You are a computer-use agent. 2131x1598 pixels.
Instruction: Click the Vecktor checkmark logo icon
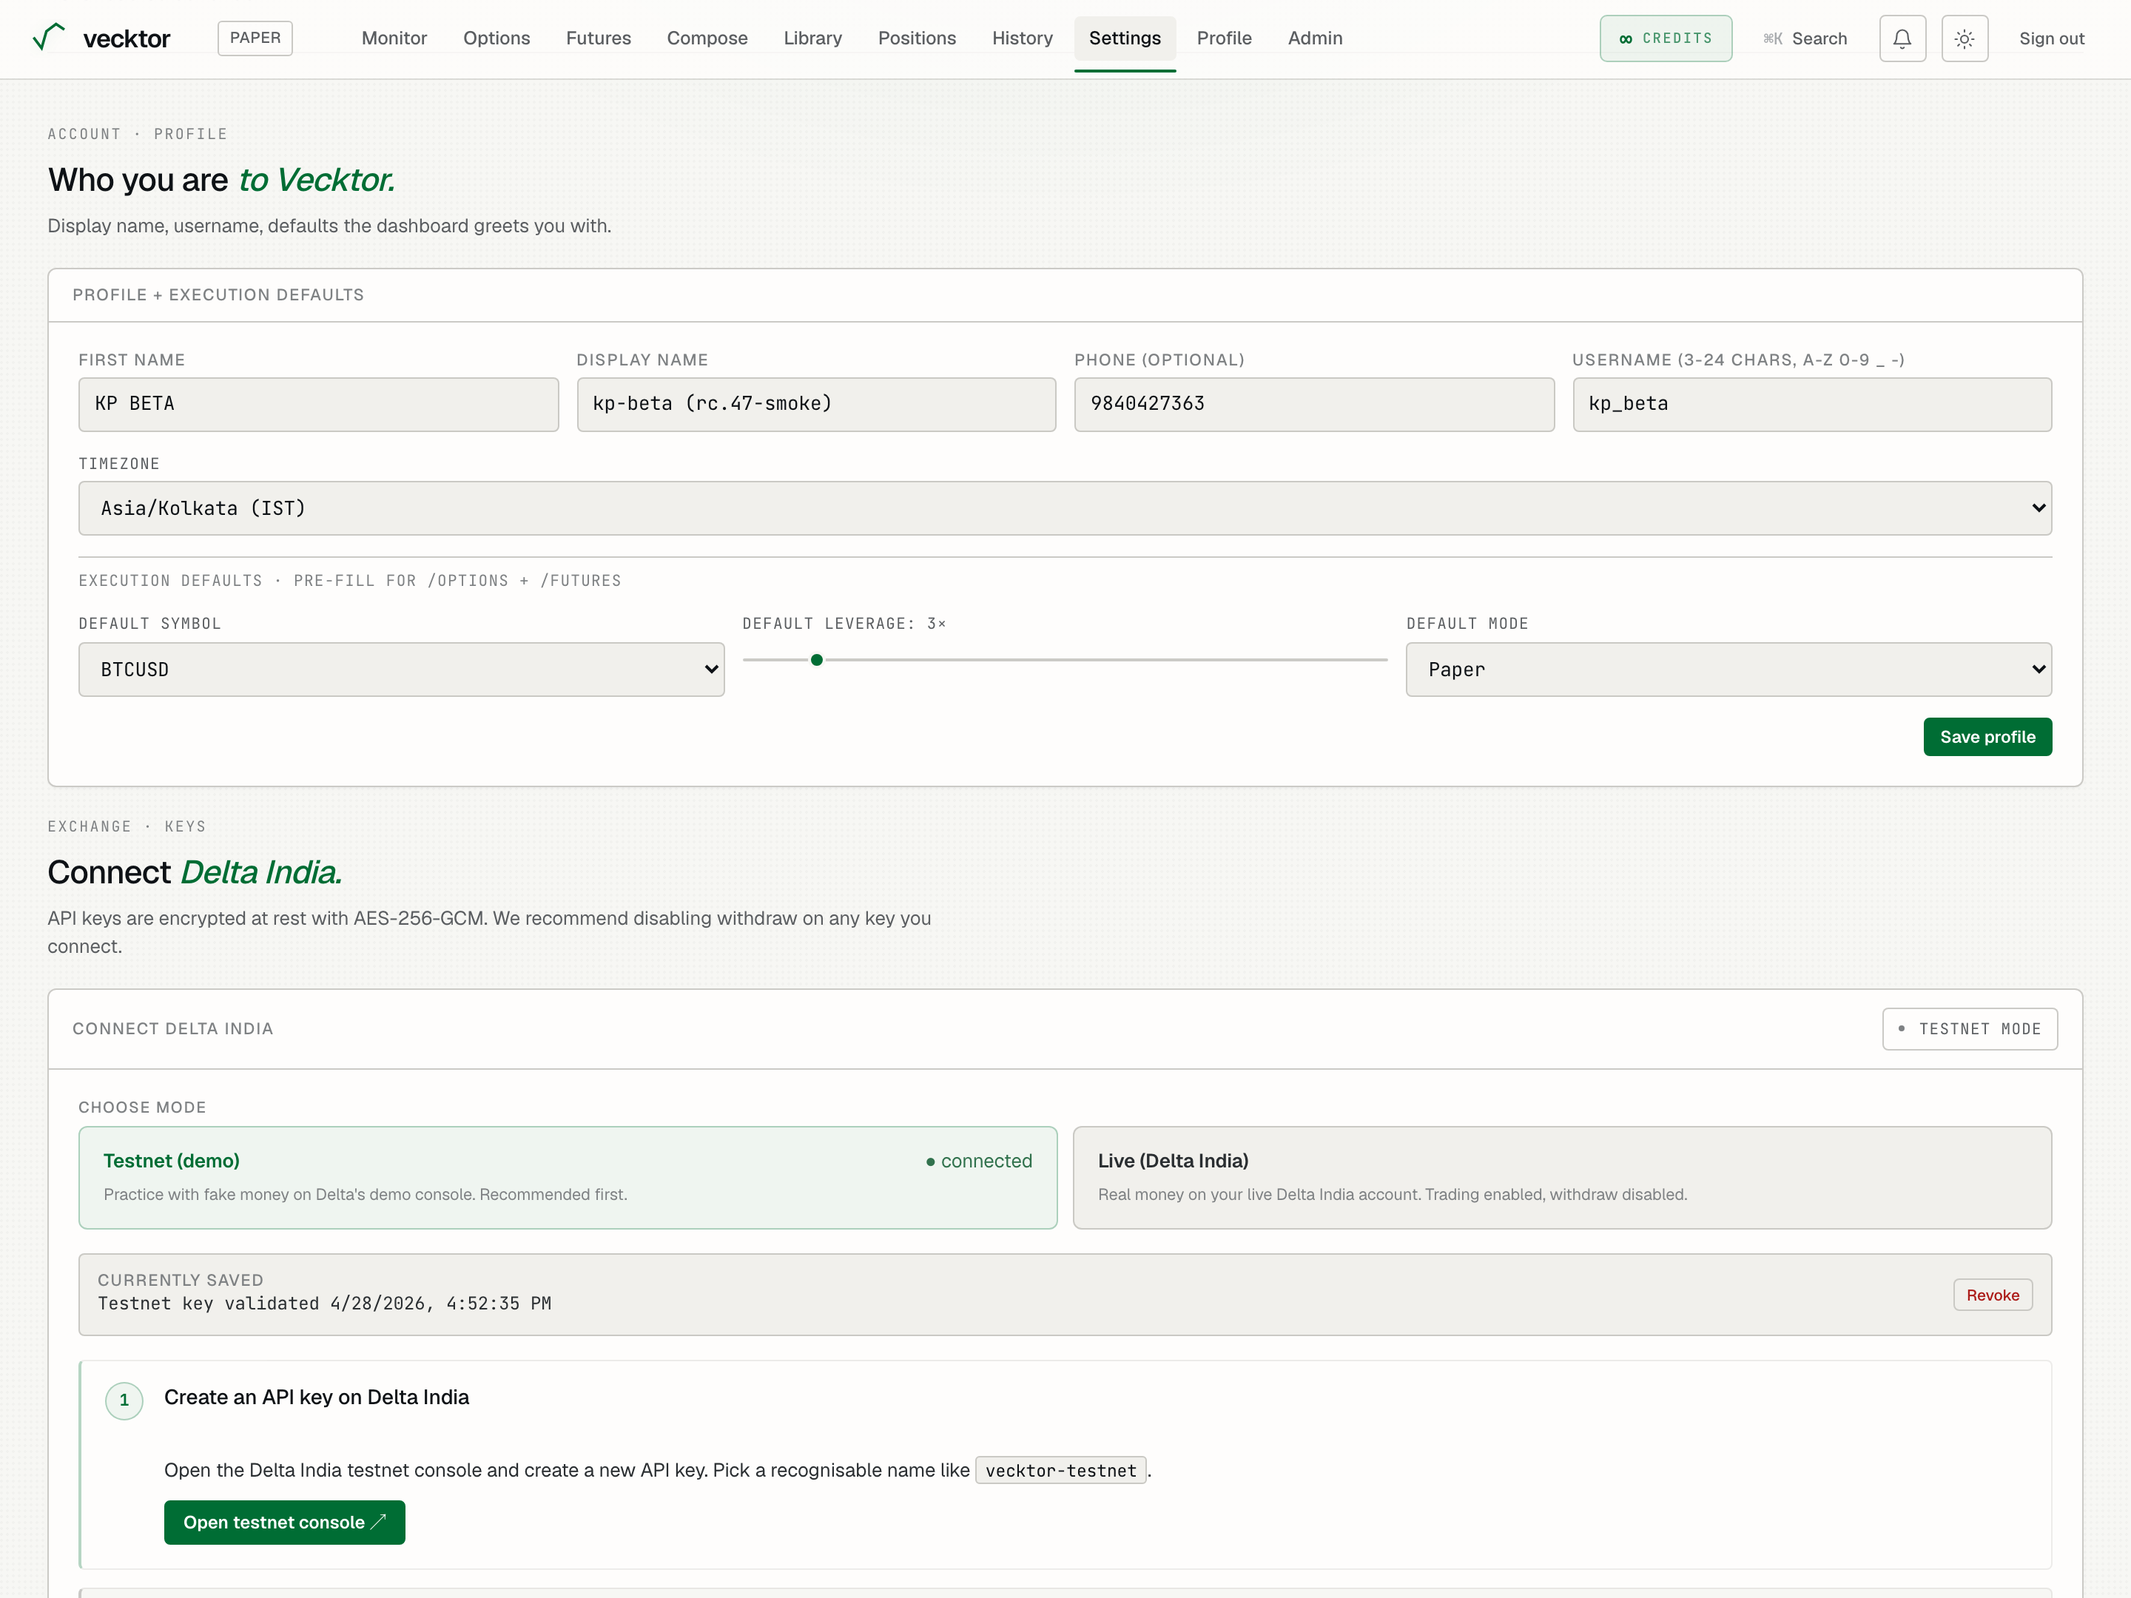[49, 38]
